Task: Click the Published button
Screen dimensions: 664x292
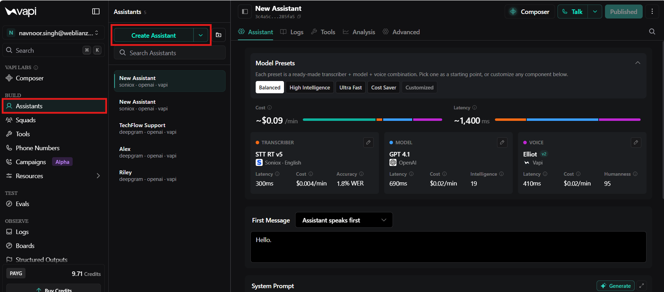Action: [623, 12]
